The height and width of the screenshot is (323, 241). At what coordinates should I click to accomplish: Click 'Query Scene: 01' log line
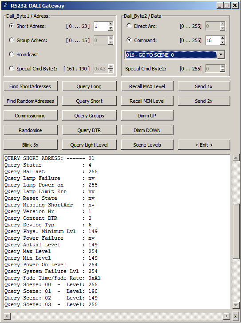pos(51,291)
